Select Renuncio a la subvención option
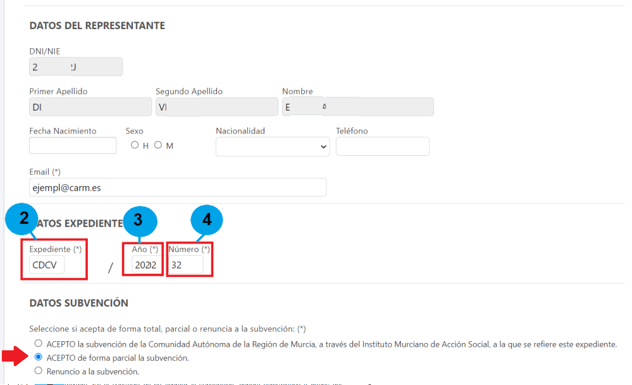Viewport: 632px width, 385px height. [x=39, y=371]
